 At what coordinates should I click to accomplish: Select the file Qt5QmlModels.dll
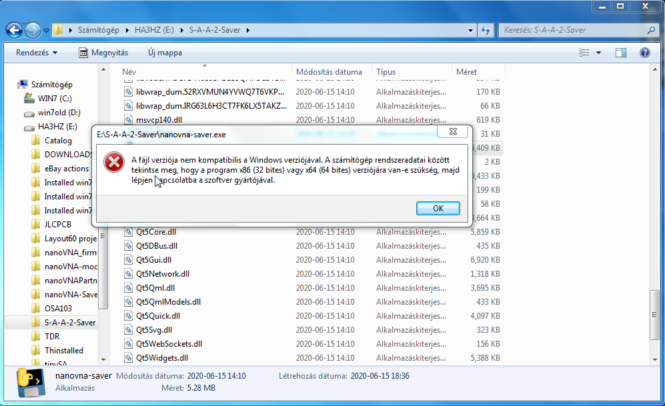[168, 302]
